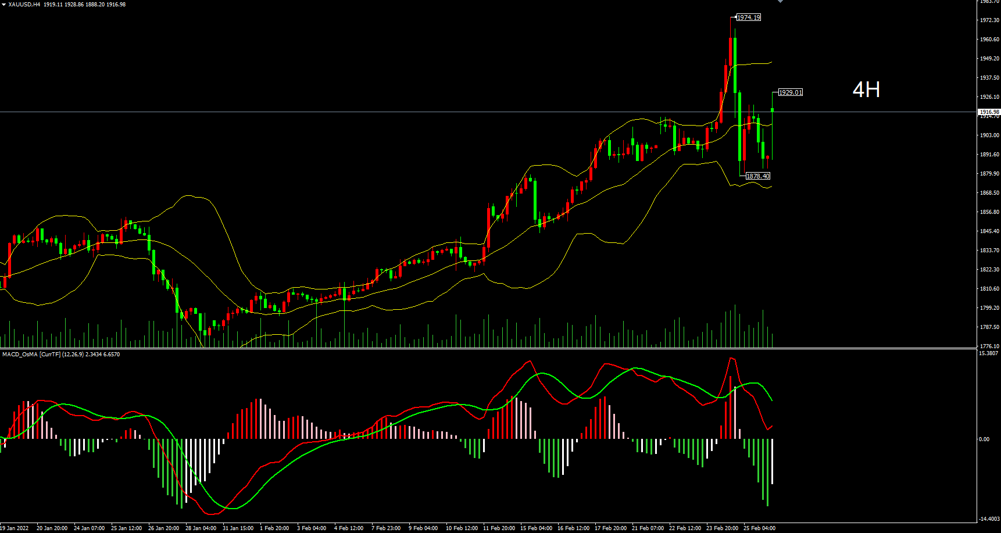The height and width of the screenshot is (533, 1001).
Task: Click the 1949.20 price scale value
Action: point(989,59)
